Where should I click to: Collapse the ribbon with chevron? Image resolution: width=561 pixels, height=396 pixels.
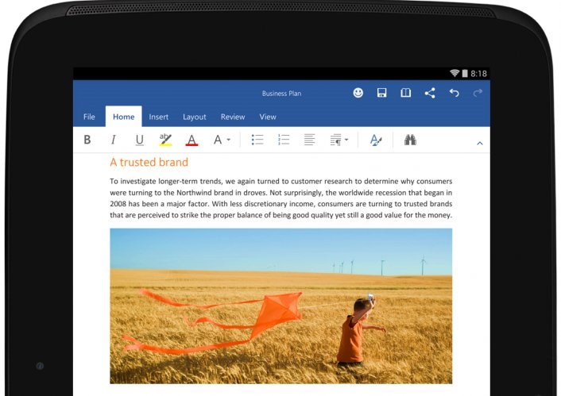(480, 143)
